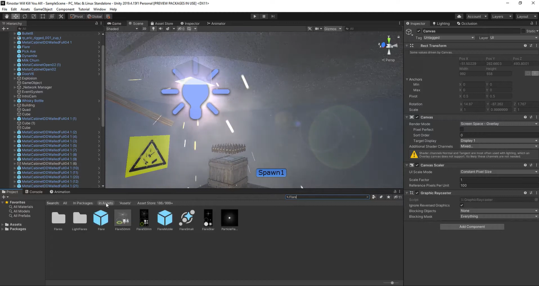
Task: Select Dynamite in the Hierarchy
Action: pyautogui.click(x=29, y=56)
